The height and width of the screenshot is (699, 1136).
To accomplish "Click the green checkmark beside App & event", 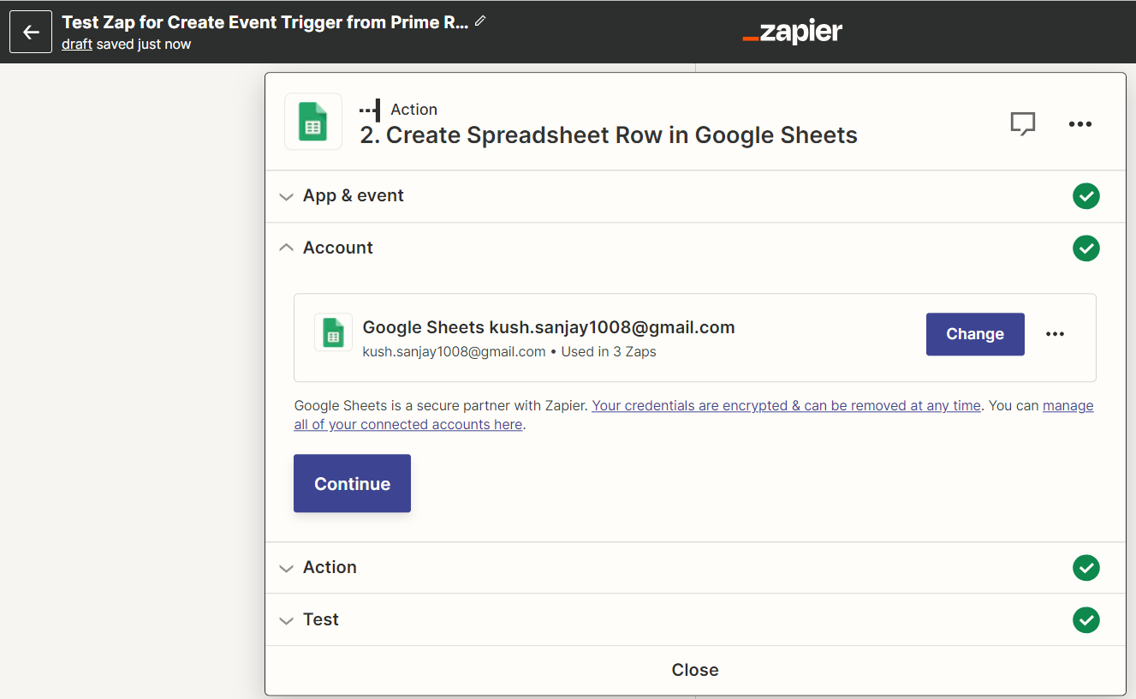I will coord(1085,196).
